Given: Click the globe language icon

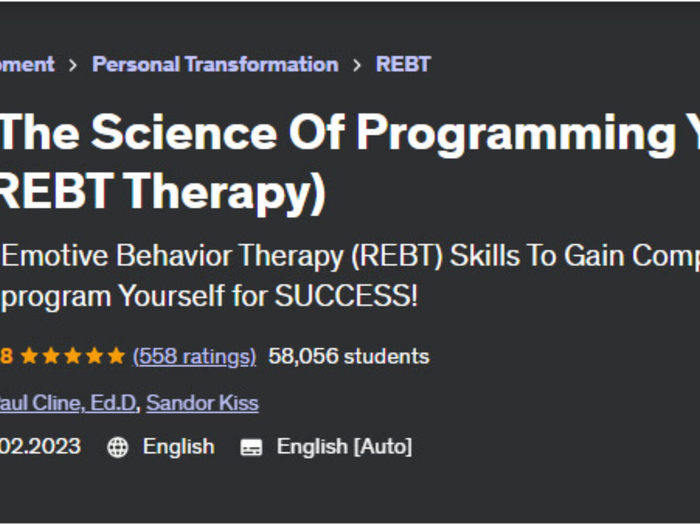Looking at the screenshot, I should tap(117, 447).
